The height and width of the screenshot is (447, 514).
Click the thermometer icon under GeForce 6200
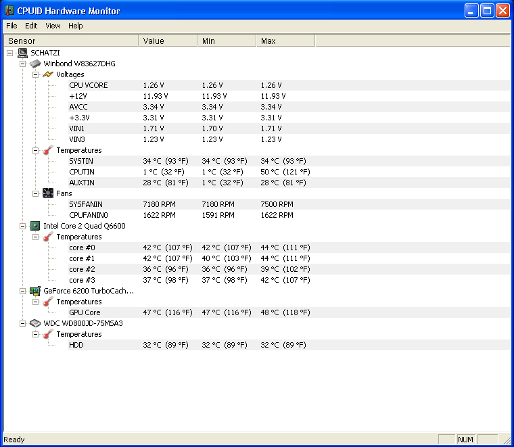48,302
